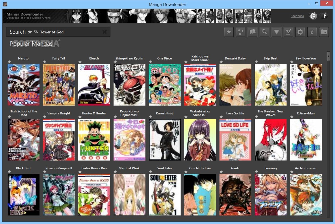Open the Freezing cover thumbnail
Screen dimensions: 335x224
coord(271,195)
